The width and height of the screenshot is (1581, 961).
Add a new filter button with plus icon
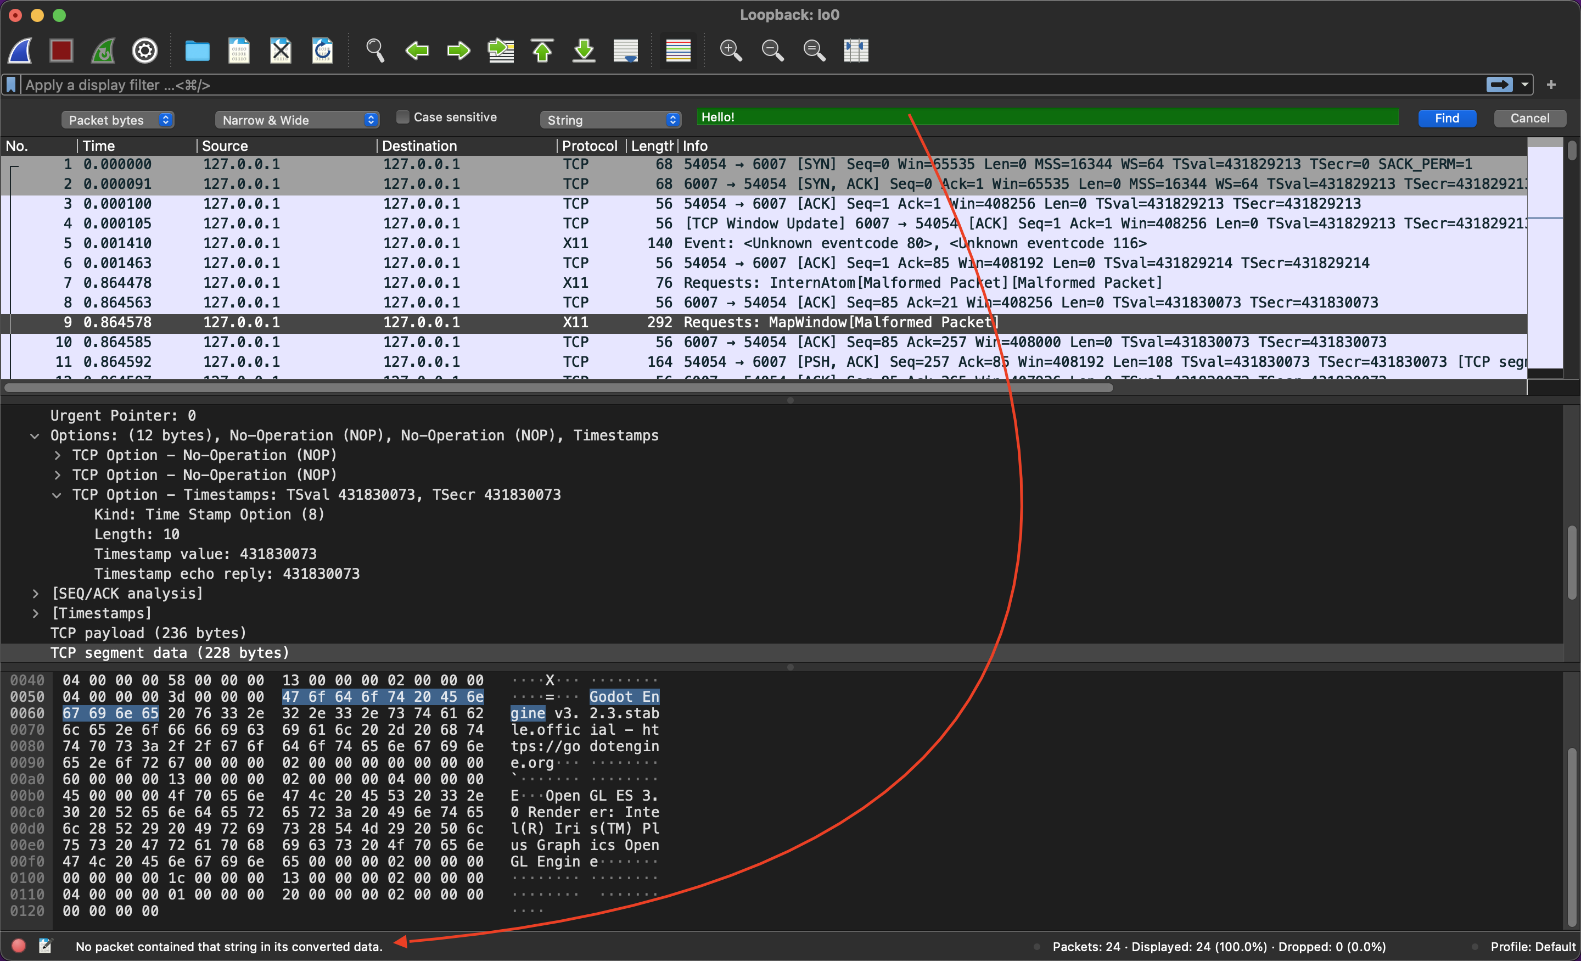point(1552,84)
